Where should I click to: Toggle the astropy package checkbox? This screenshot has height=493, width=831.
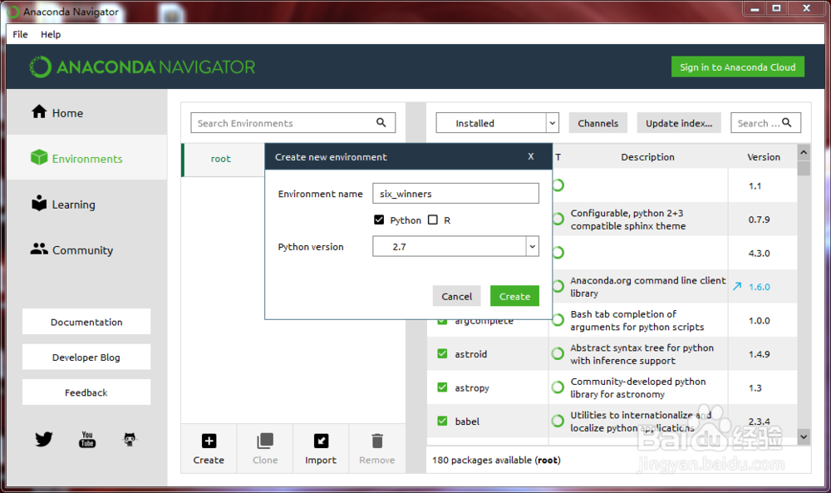[443, 387]
